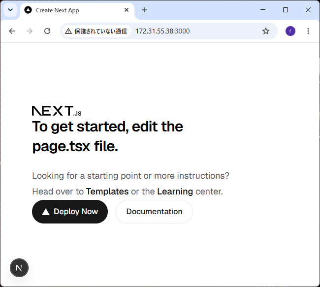Open the purple profile avatar menu
The width and height of the screenshot is (320, 287).
tap(290, 31)
